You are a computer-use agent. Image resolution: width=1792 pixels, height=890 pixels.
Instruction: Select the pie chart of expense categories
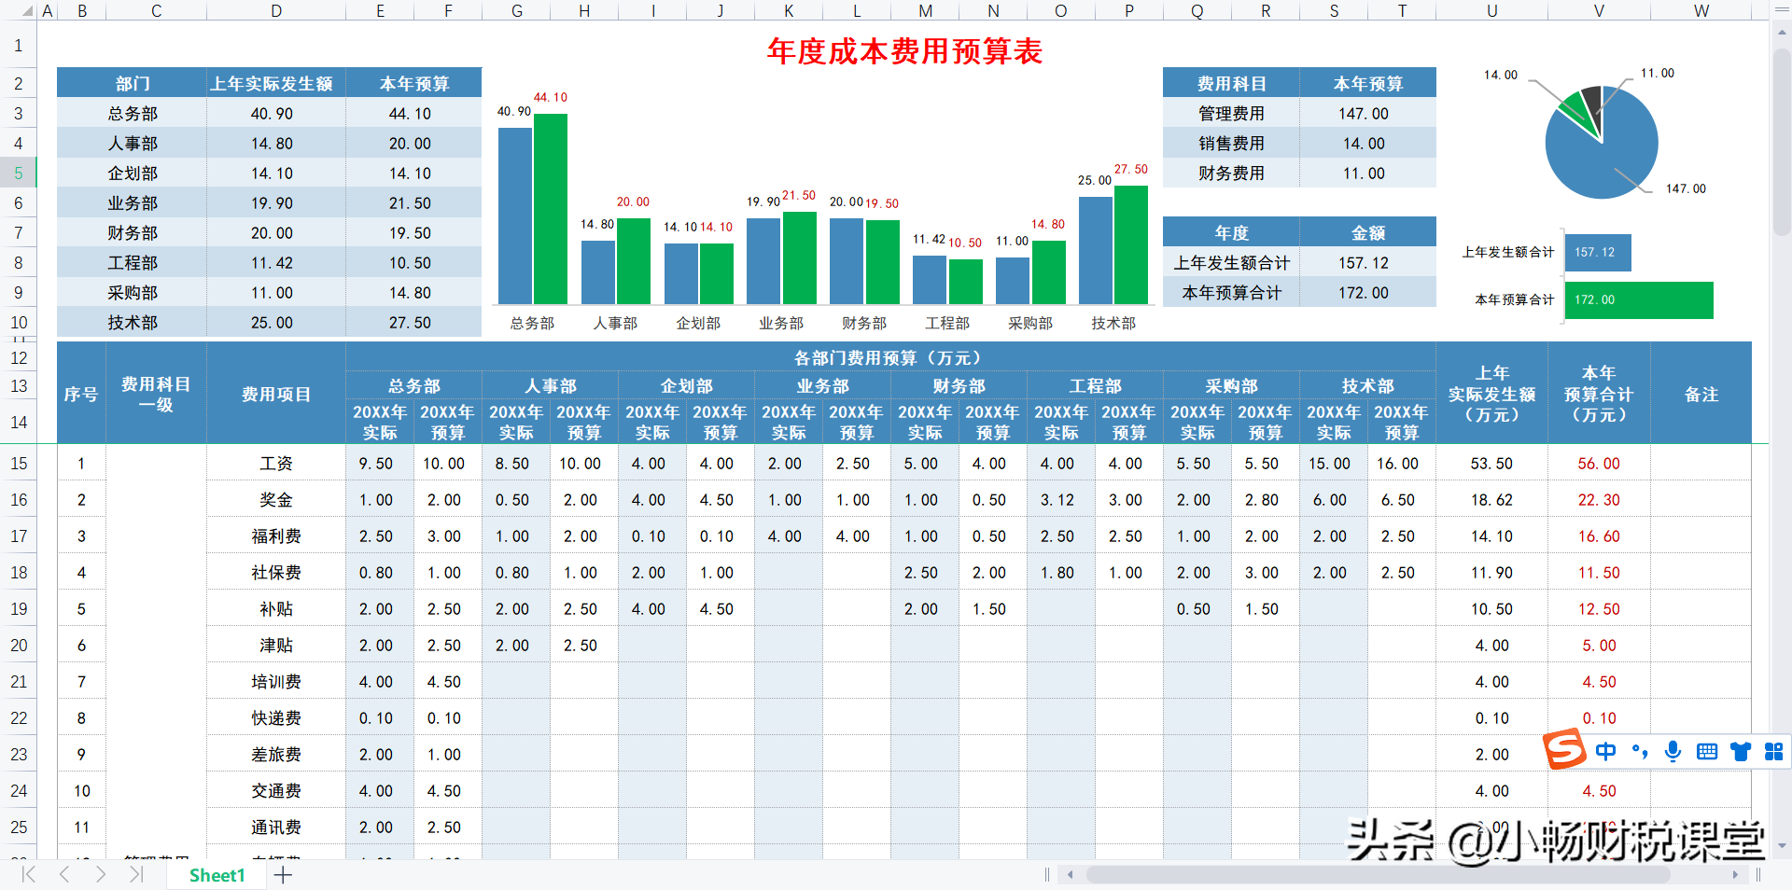tap(1600, 142)
